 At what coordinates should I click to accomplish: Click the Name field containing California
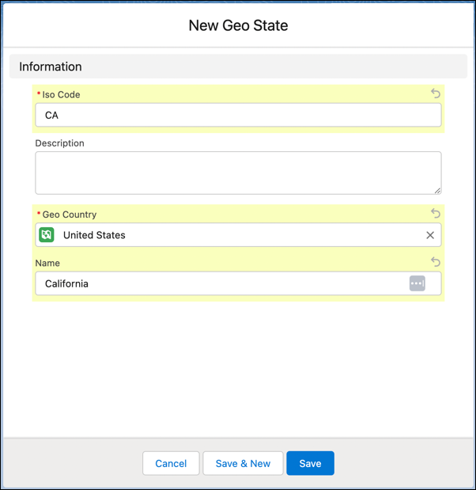[238, 283]
